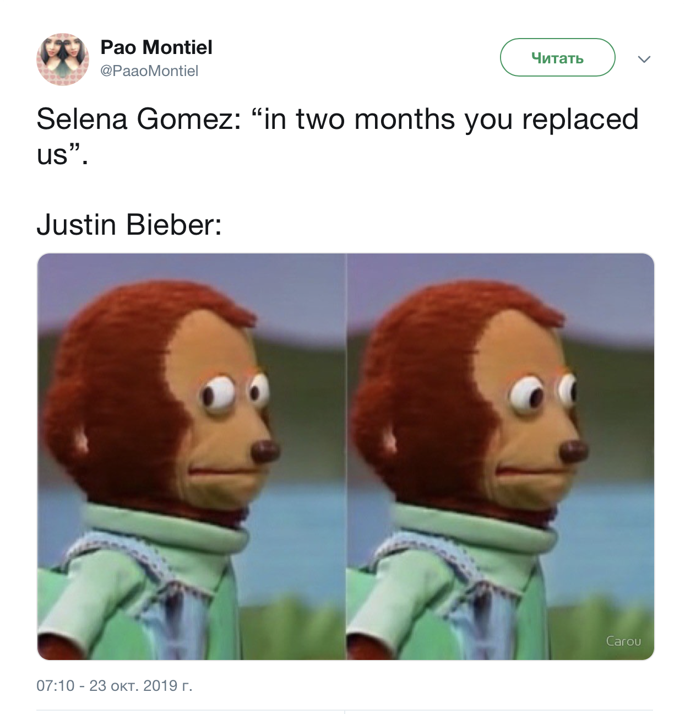View the left monkey puppet image
Image resolution: width=685 pixels, height=714 pixels.
191,456
